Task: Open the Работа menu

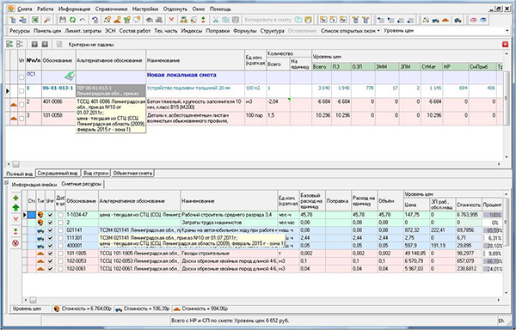Action: (45, 9)
